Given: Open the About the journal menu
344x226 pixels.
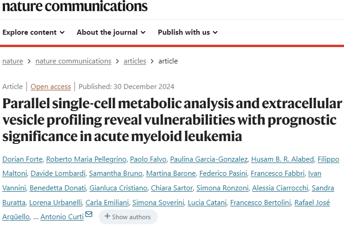Looking at the screenshot, I should click(111, 32).
